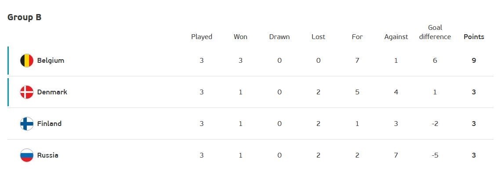
Task: Click Finland's goal difference of -2
Action: point(435,124)
